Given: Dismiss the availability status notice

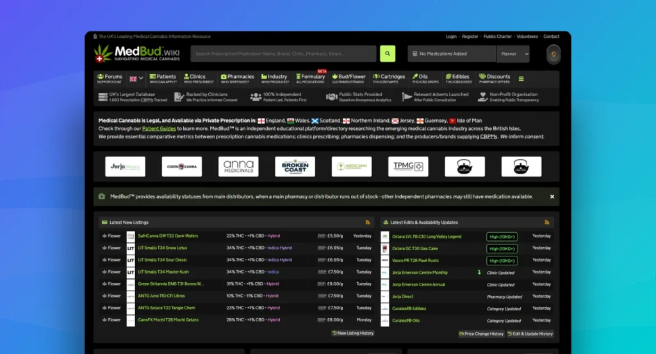Looking at the screenshot, I should pyautogui.click(x=552, y=196).
